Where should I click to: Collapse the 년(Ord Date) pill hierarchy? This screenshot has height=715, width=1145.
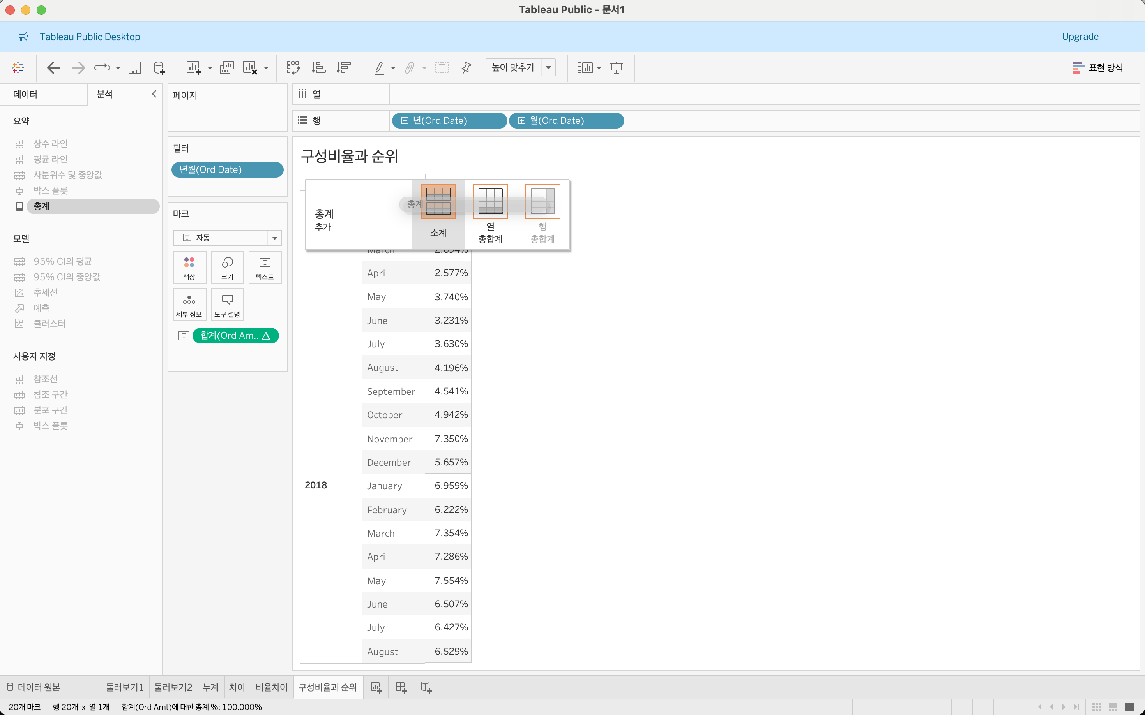[405, 121]
